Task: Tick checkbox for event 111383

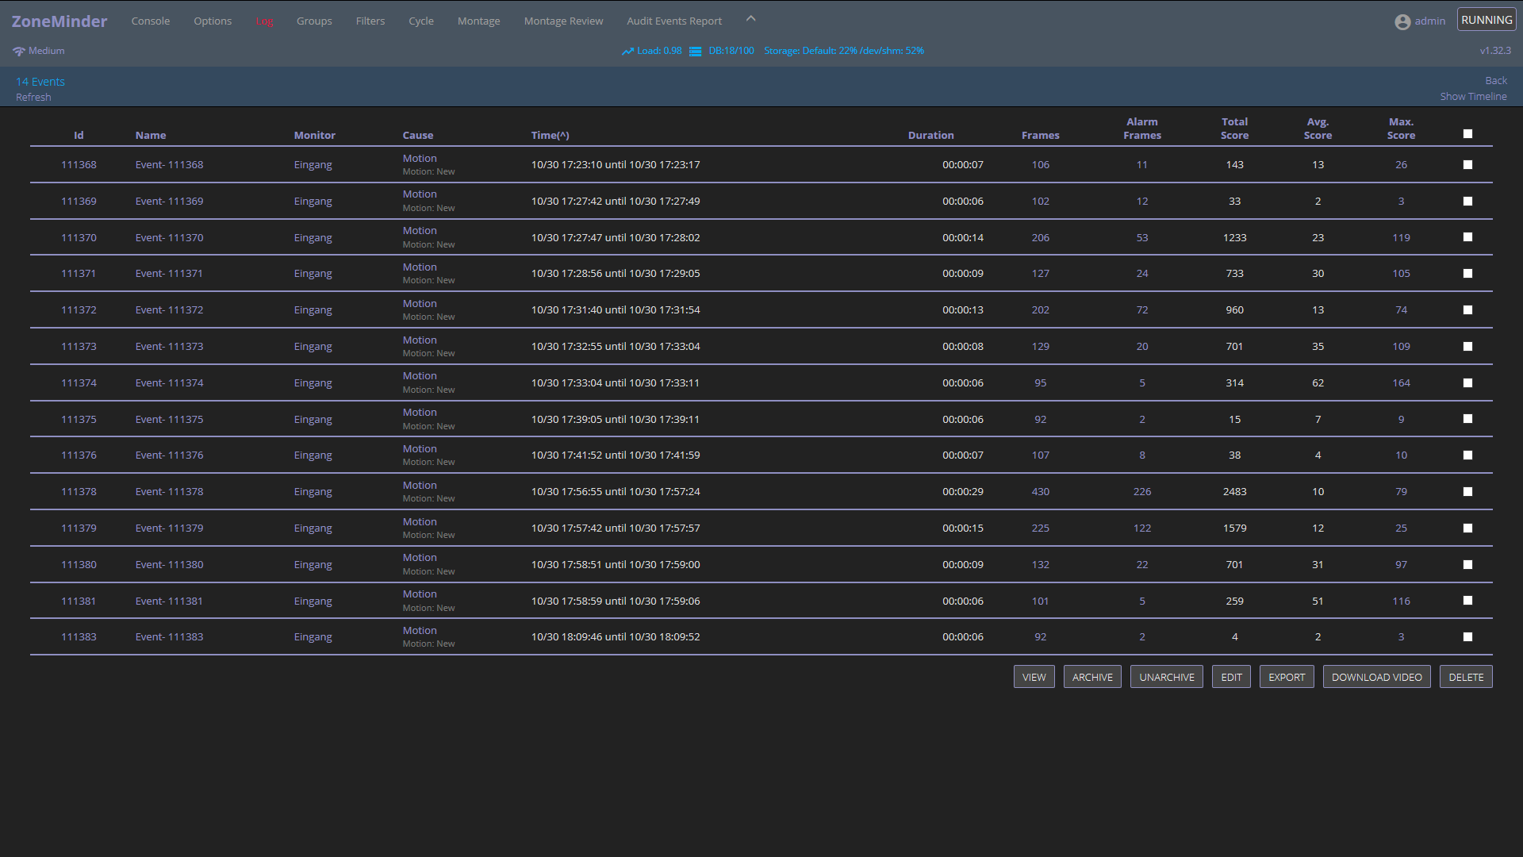Action: (1467, 637)
